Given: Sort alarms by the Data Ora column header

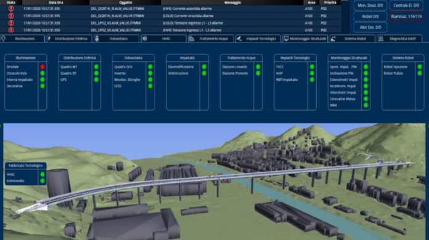Looking at the screenshot, I should pos(56,2).
